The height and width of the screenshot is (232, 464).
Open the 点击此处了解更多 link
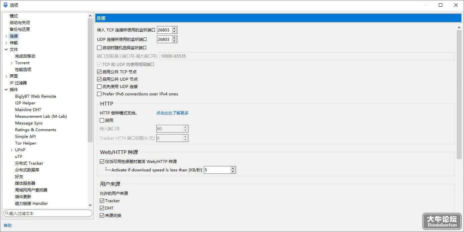(172, 113)
